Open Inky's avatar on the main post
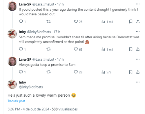Viewport: 145px width, 114px height. pos(12,84)
